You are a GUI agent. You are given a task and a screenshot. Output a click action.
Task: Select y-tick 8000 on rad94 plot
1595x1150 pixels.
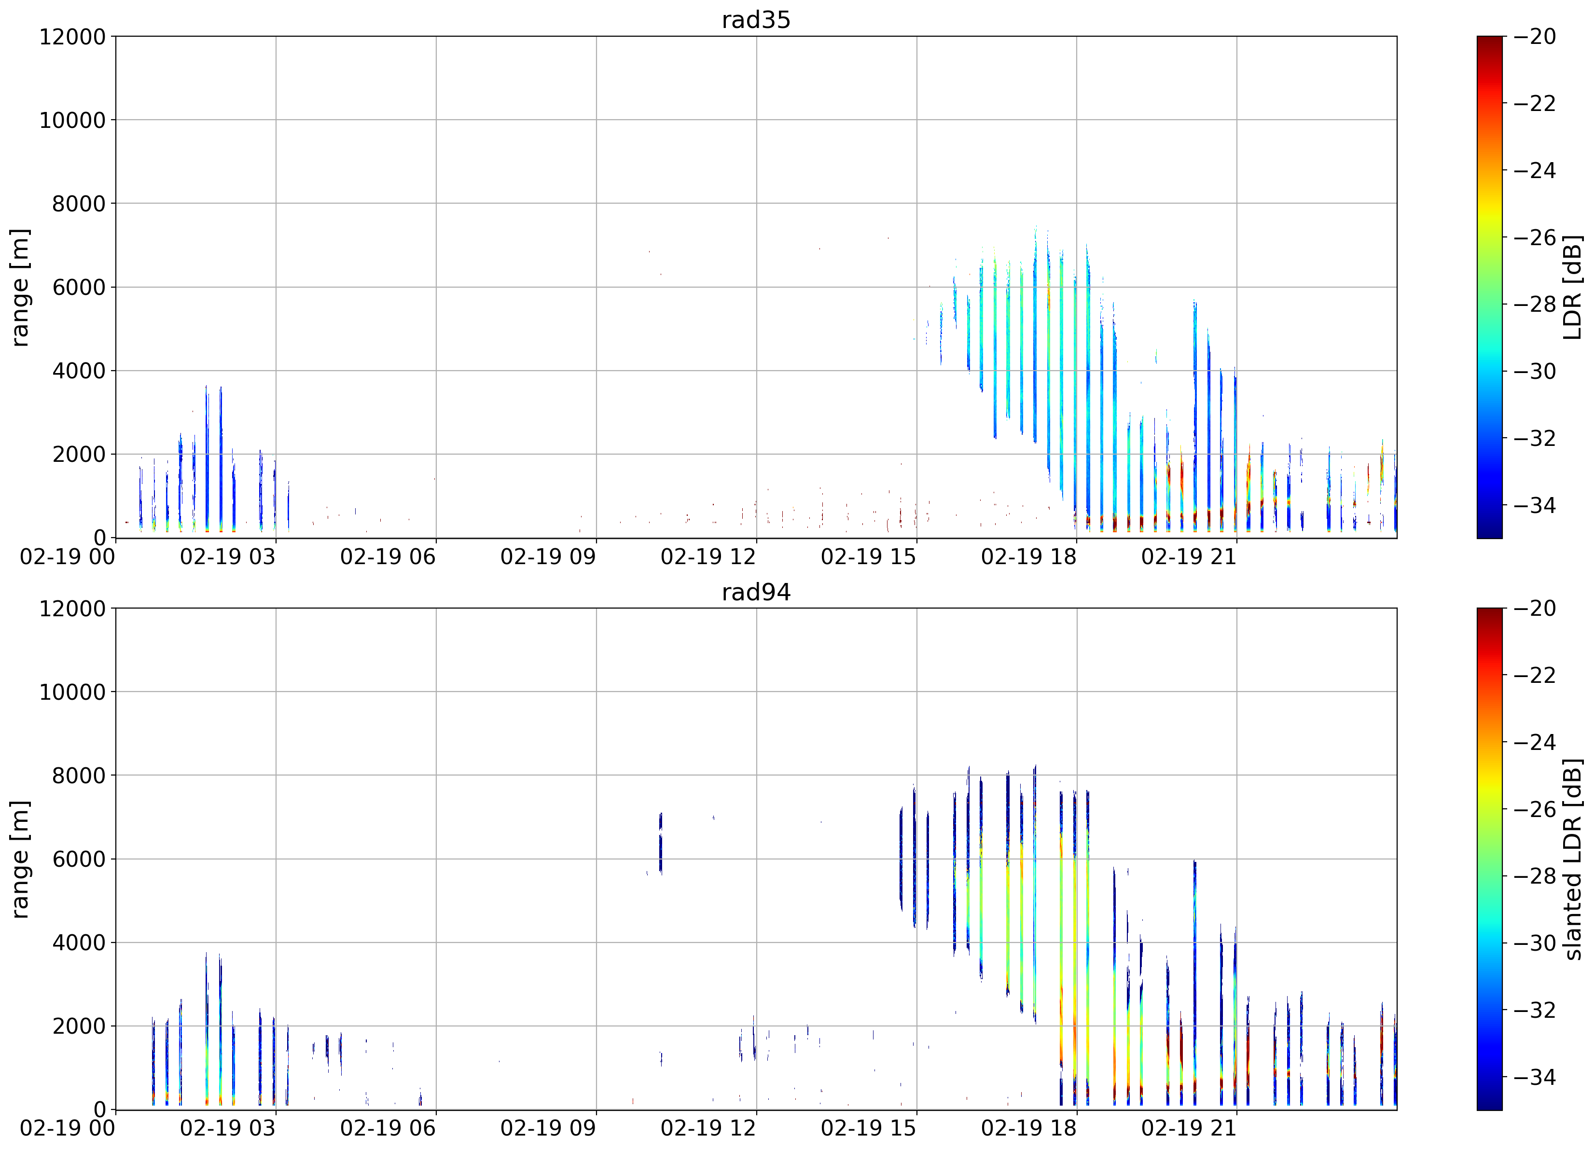tap(79, 776)
